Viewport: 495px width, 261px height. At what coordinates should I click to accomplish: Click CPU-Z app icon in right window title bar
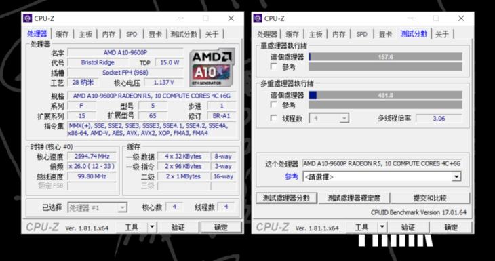258,18
